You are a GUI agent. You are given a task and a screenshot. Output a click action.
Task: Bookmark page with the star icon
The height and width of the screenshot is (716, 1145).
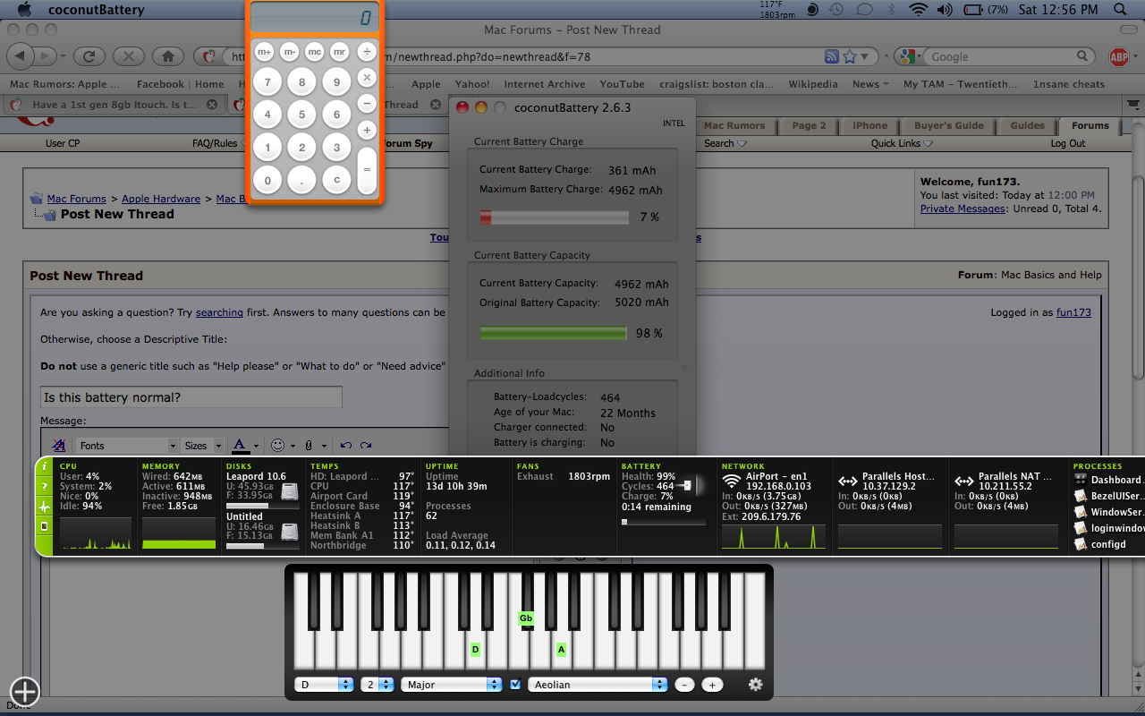tap(850, 56)
